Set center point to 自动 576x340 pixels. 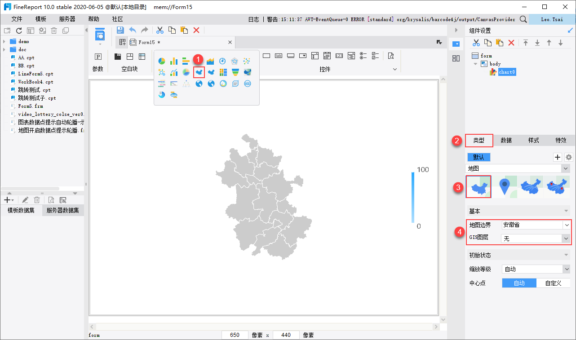tap(519, 283)
